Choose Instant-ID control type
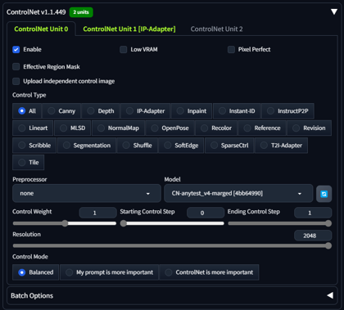The height and width of the screenshot is (310, 344). pyautogui.click(x=237, y=111)
